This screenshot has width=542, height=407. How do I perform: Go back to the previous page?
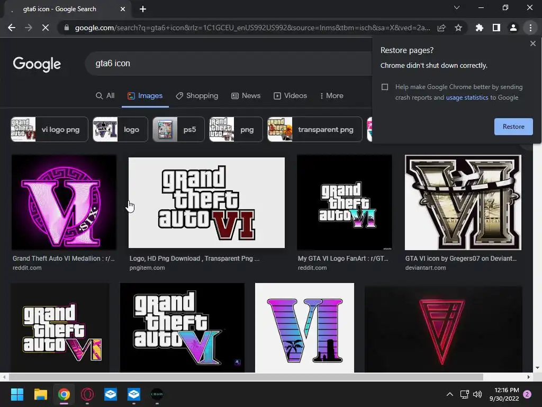(12, 28)
